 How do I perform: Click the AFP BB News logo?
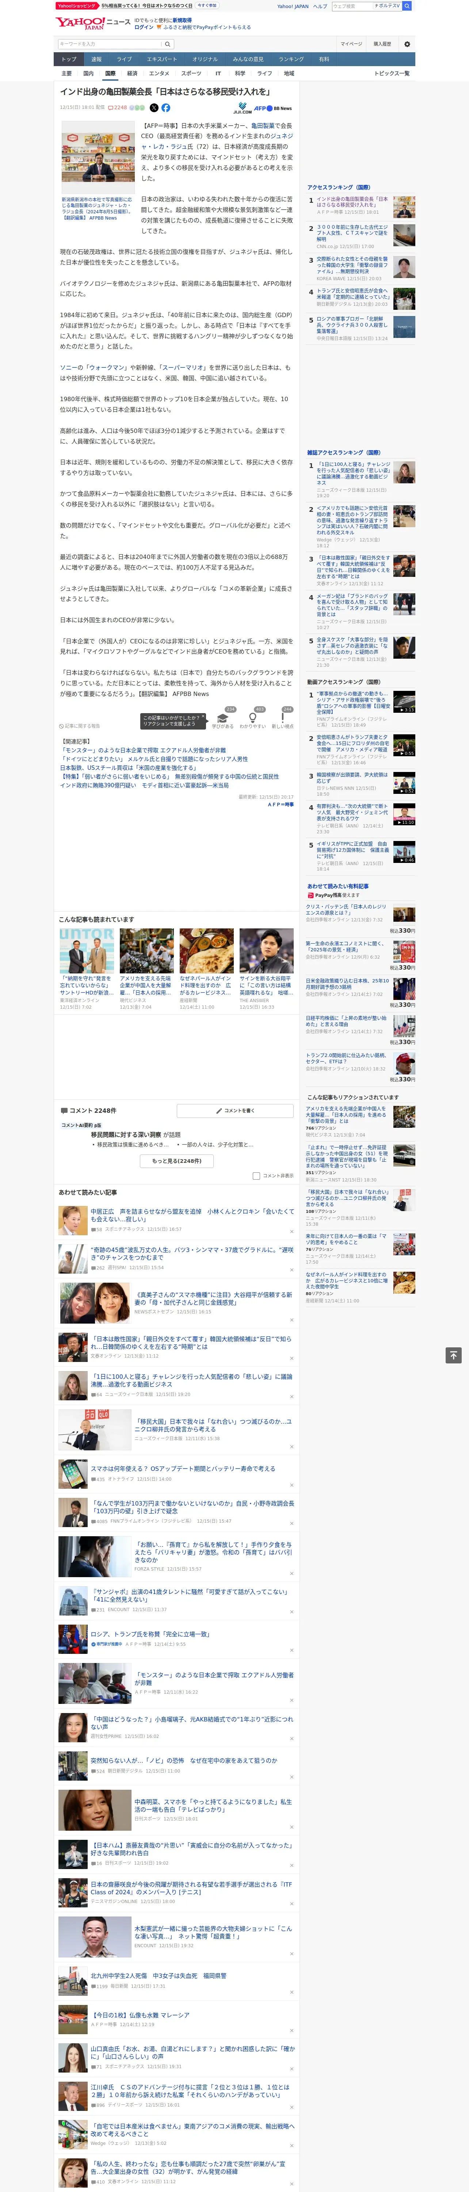click(273, 108)
